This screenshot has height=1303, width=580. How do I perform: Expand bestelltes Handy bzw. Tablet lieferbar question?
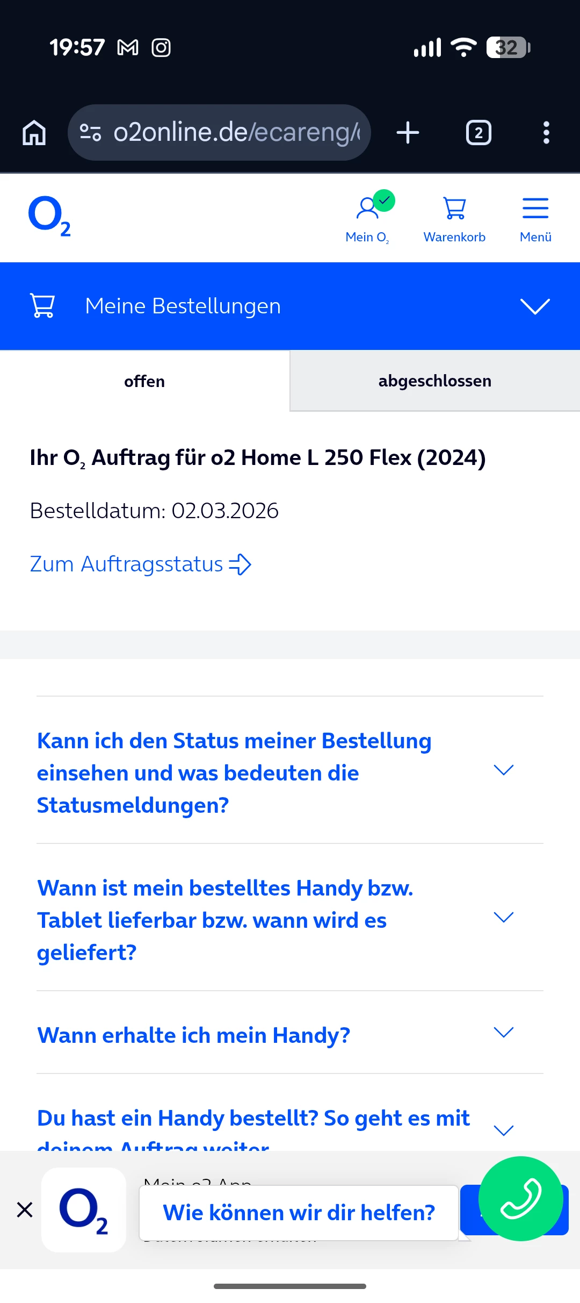coord(503,918)
